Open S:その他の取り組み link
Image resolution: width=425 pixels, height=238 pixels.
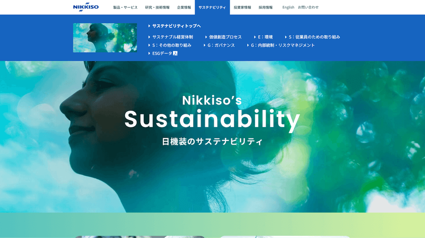click(172, 45)
